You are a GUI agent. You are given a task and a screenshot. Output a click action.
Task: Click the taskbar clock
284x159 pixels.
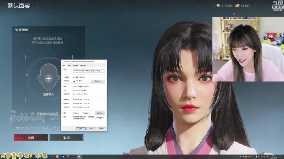(274, 157)
